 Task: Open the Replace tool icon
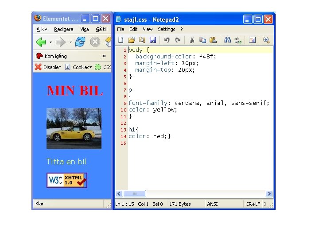click(238, 40)
